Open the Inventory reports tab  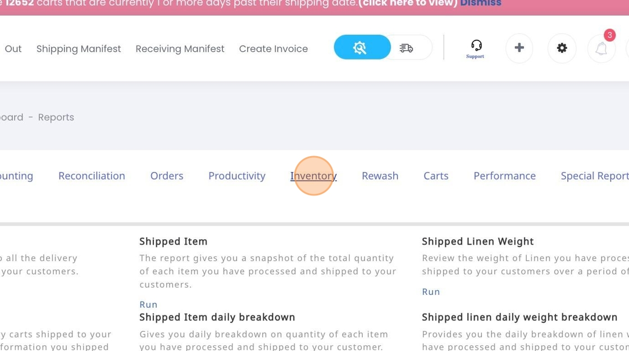pyautogui.click(x=313, y=176)
